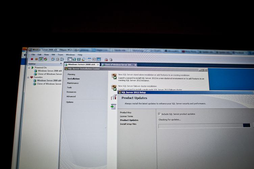Select Planning in SQL Server Installation Center
The height and width of the screenshot is (169, 254).
pyautogui.click(x=71, y=75)
